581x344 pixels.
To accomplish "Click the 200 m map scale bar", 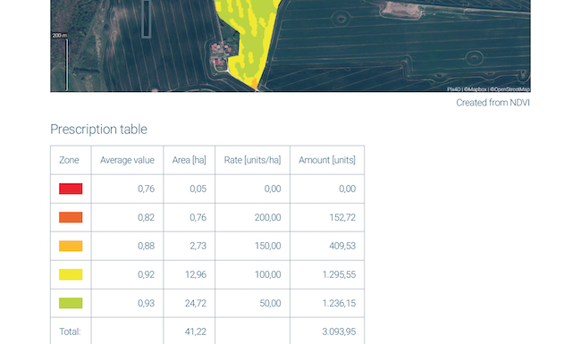I will pos(60,62).
